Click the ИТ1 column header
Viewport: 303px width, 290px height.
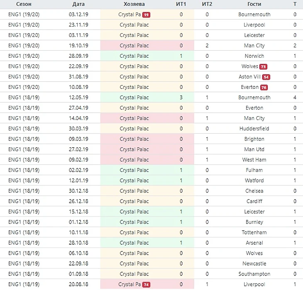tap(181, 4)
